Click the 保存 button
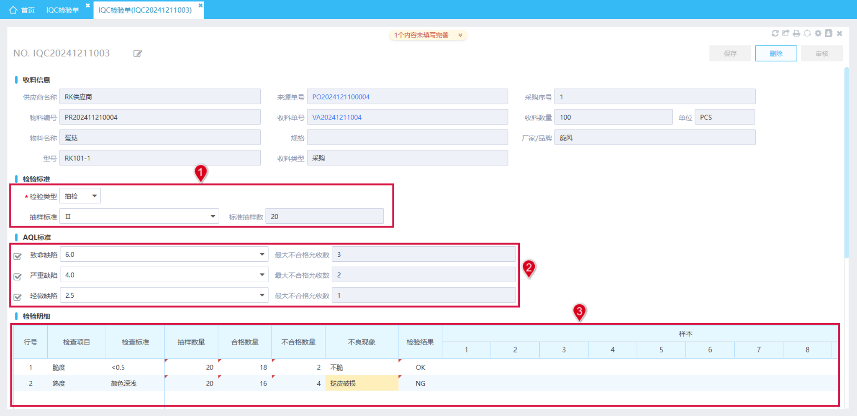This screenshot has width=857, height=416. (730, 54)
